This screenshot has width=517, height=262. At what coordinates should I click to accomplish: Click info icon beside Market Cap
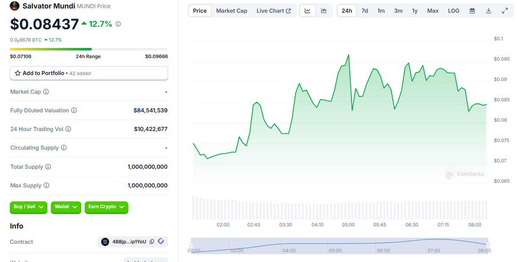[46, 92]
